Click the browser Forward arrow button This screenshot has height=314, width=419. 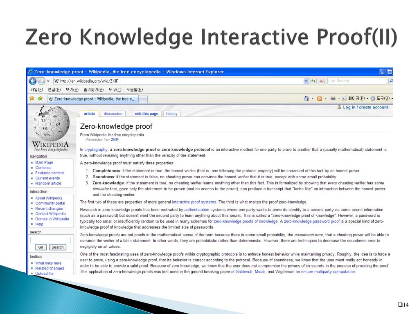41,81
